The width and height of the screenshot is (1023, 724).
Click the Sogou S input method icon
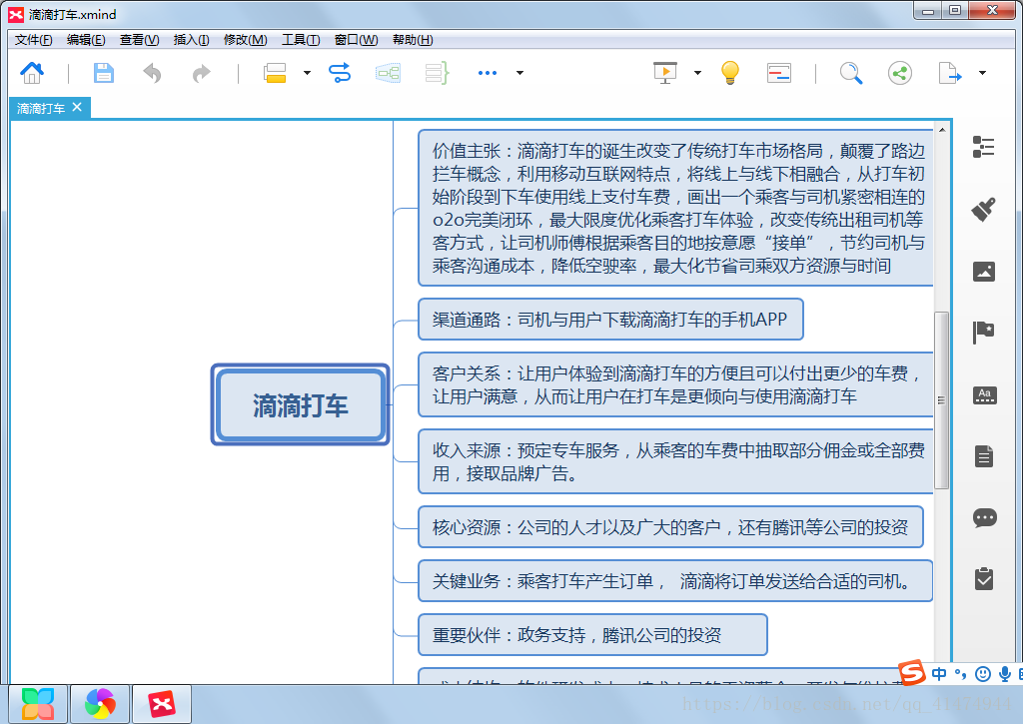tap(911, 672)
